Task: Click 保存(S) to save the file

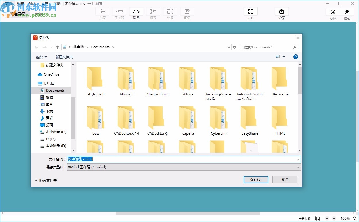Action: [x=256, y=179]
